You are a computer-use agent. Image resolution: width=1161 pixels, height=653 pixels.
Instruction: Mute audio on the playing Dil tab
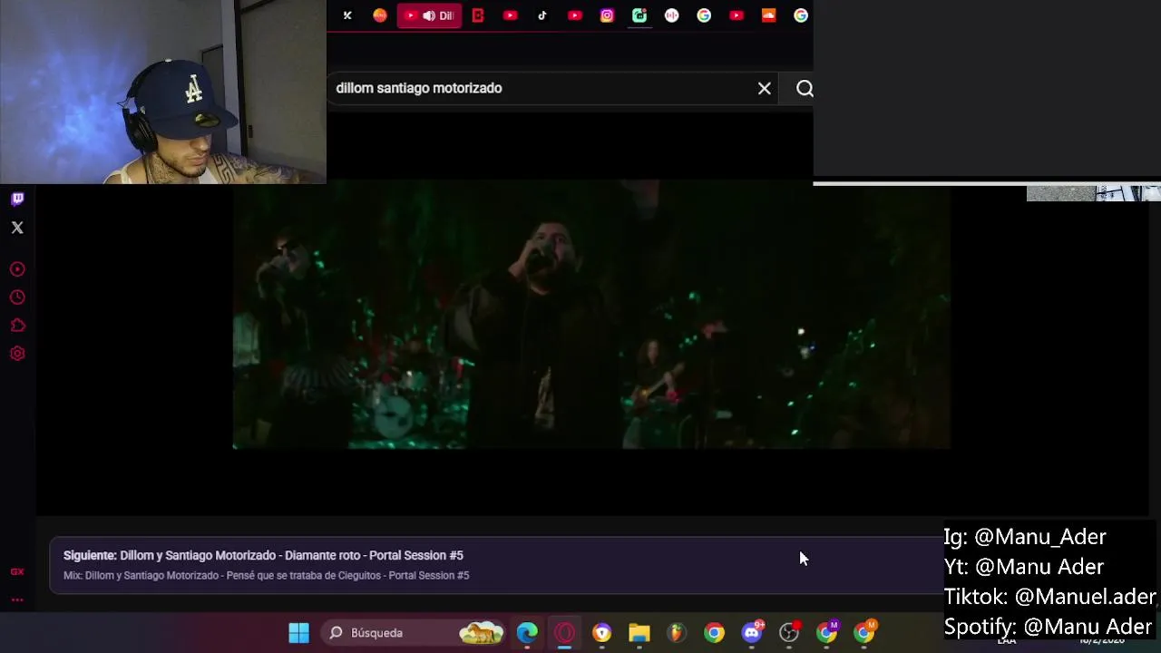click(428, 15)
